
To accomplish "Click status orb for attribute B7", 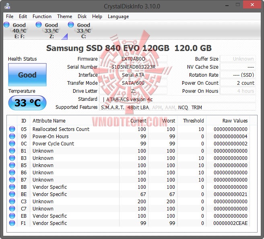I will 12,180.
